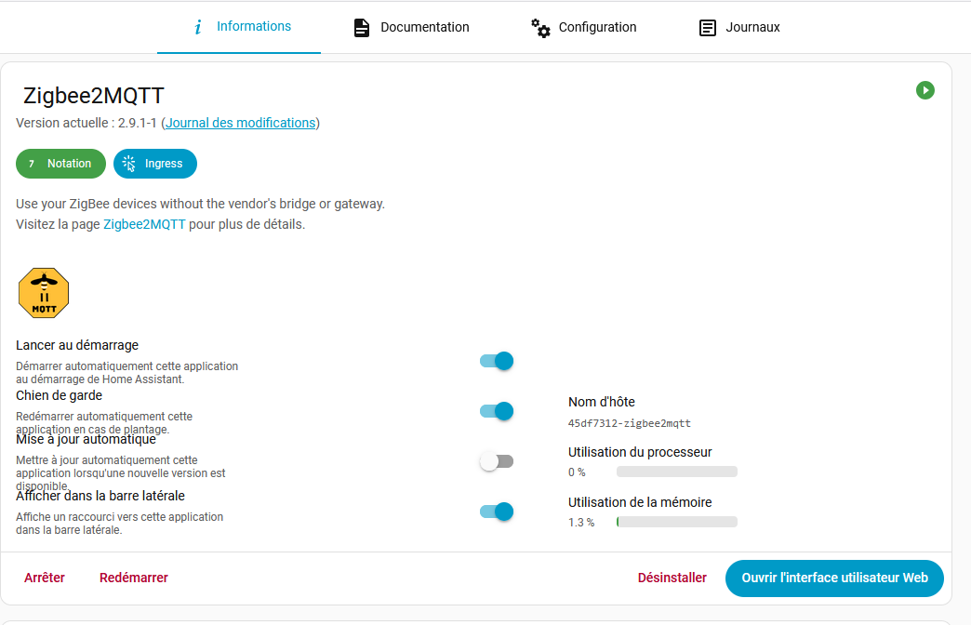
Task: Click the Informations tab icon
Action: pyautogui.click(x=198, y=27)
